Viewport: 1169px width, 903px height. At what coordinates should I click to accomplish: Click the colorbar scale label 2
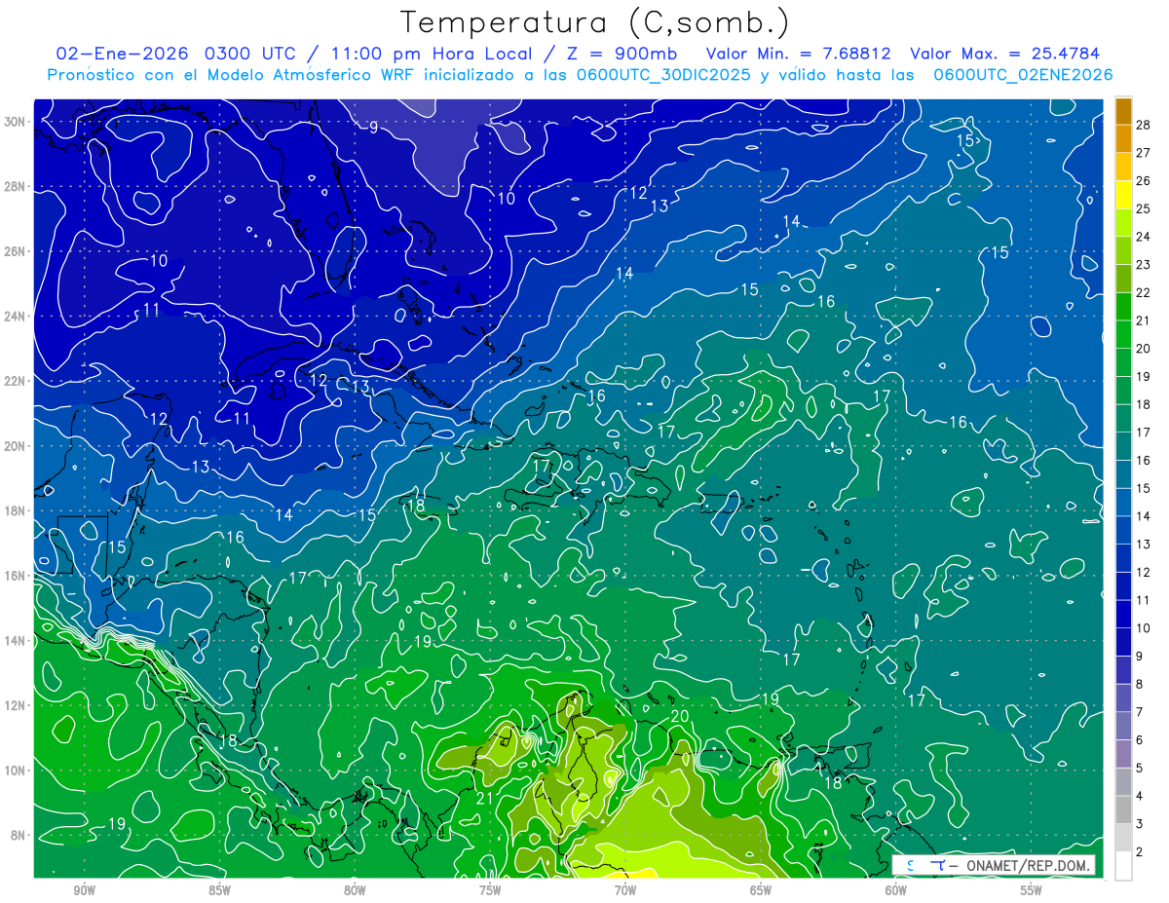click(1140, 852)
